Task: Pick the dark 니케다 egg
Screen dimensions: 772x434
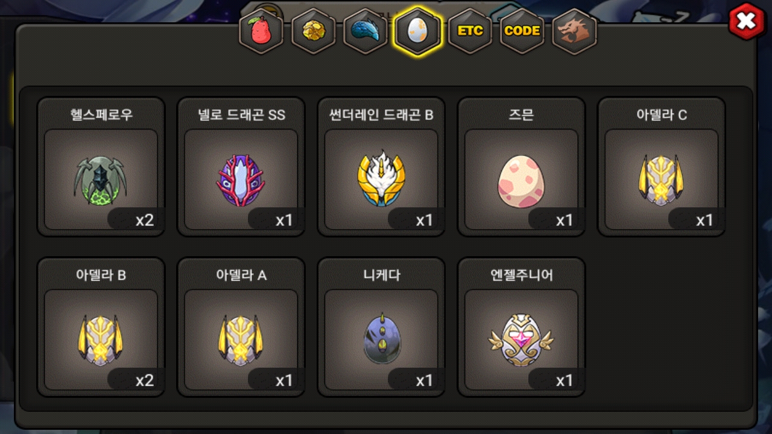Action: 381,327
